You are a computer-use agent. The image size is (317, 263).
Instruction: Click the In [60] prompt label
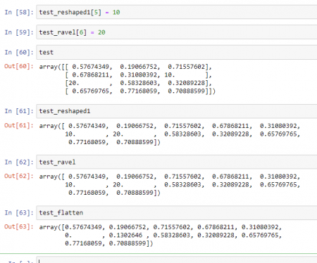pos(19,53)
